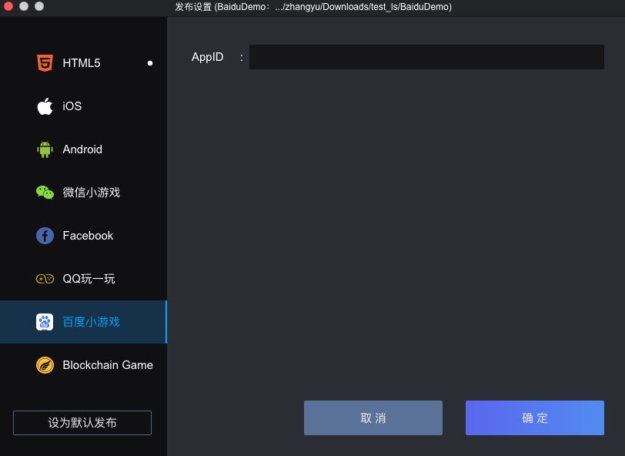Click the green Android robot icon
The height and width of the screenshot is (456, 625).
[45, 149]
